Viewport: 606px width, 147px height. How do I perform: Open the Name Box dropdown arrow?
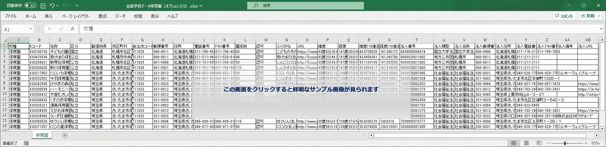(x=31, y=29)
